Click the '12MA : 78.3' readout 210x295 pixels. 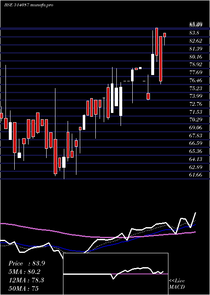point(26,280)
